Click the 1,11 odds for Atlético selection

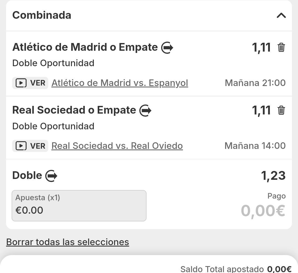(261, 47)
